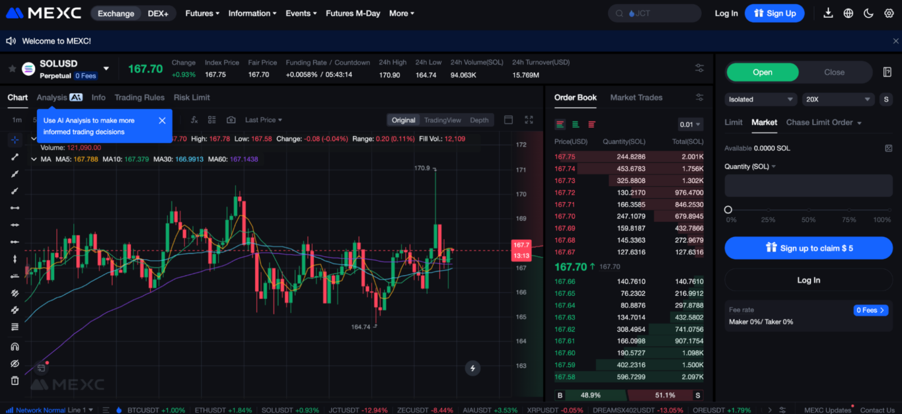Click the trash icon to delete drawings
Image resolution: width=902 pixels, height=414 pixels.
click(15, 381)
